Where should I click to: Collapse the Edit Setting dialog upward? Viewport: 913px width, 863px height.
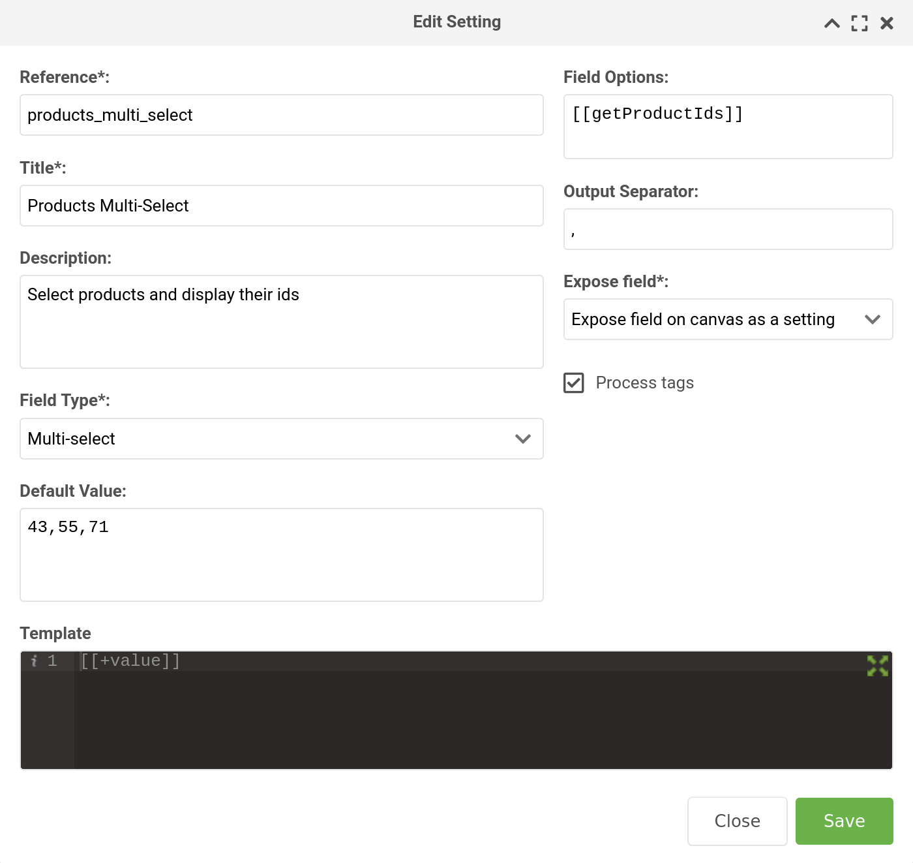831,23
